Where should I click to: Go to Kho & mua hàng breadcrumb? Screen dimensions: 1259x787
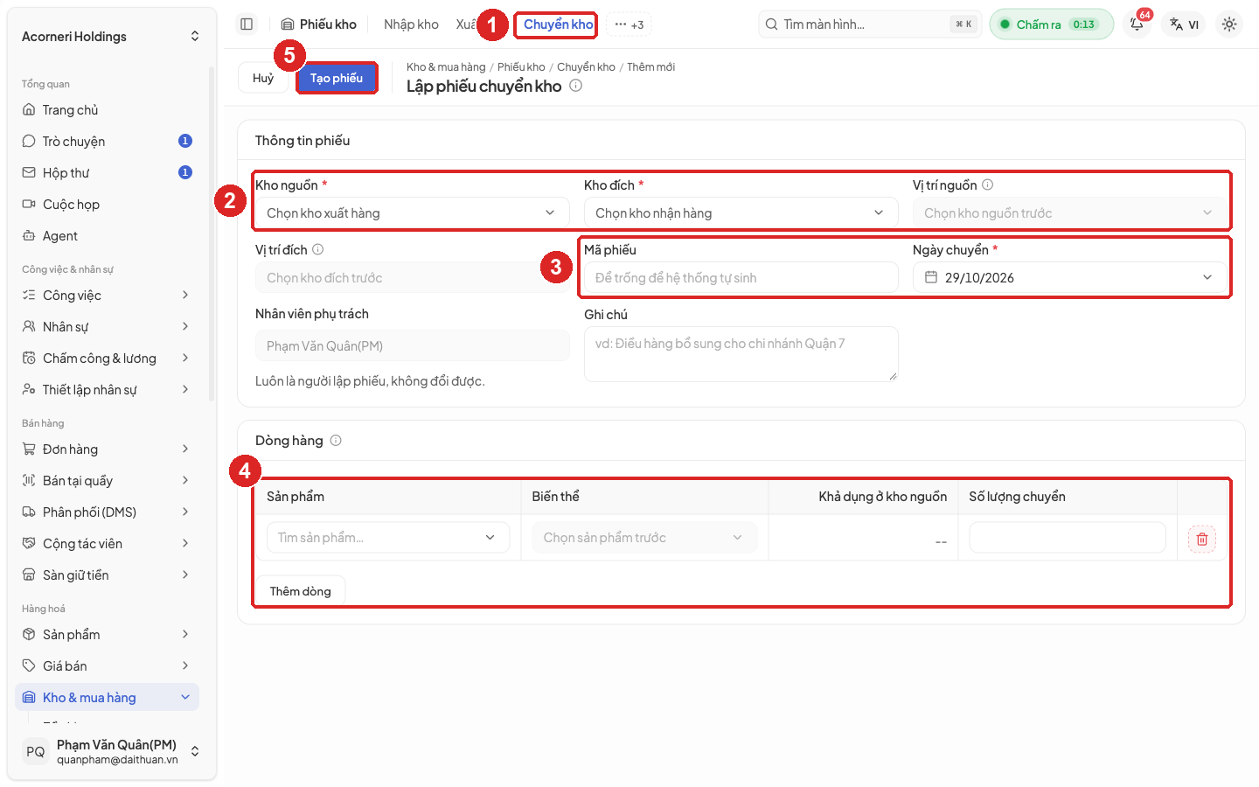(446, 67)
